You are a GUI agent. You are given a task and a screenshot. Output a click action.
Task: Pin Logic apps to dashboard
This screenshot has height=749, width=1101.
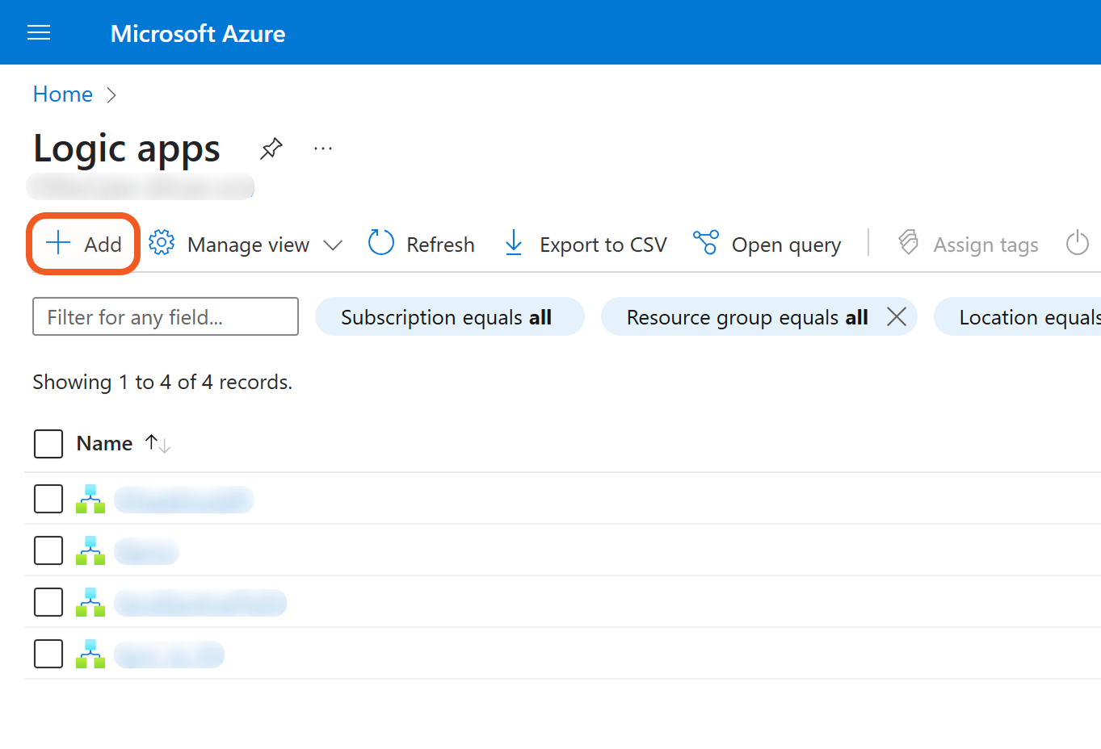click(x=271, y=149)
